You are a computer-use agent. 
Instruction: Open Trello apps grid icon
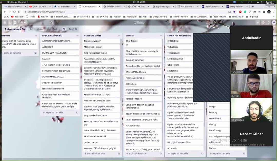(x=5, y=22)
